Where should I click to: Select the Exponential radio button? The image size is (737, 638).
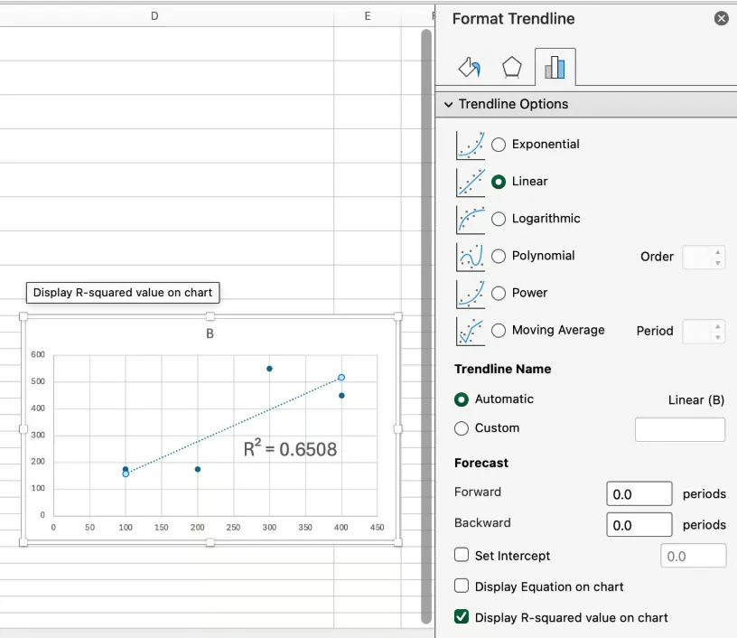tap(499, 145)
